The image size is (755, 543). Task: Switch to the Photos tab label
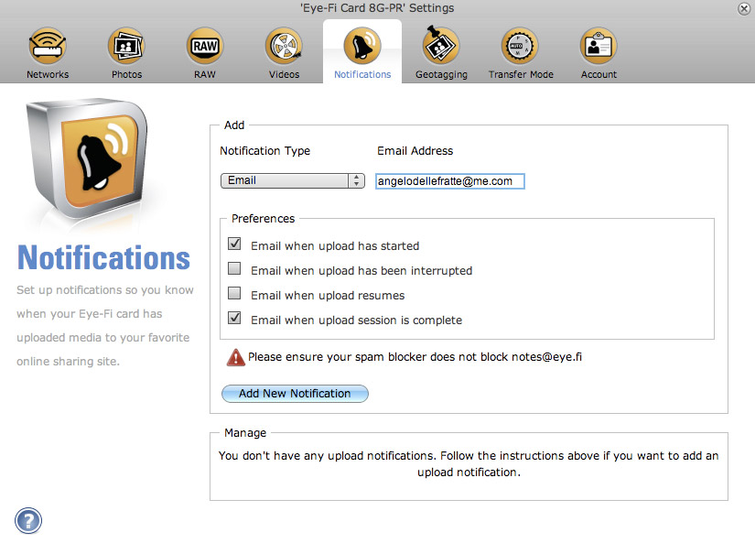(126, 75)
